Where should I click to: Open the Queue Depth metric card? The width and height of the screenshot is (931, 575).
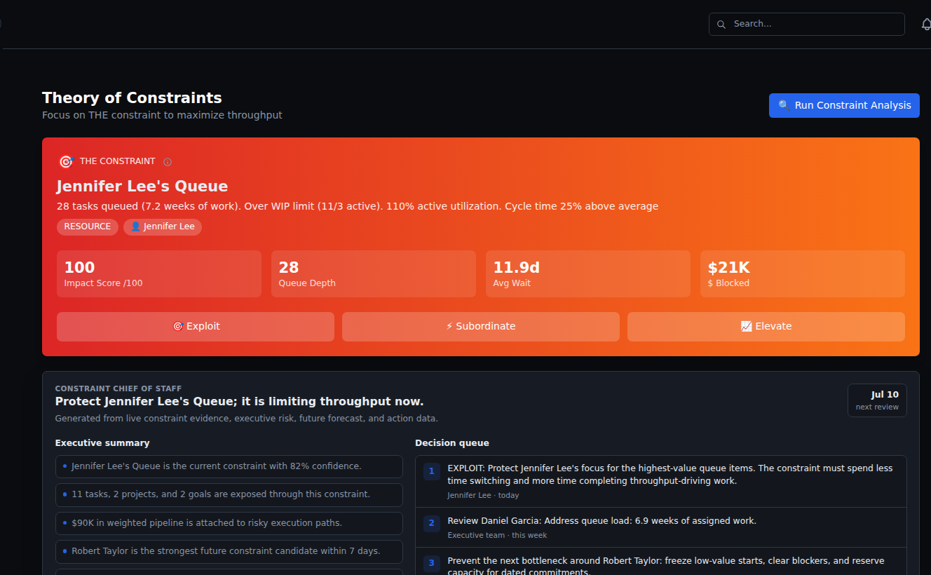374,273
